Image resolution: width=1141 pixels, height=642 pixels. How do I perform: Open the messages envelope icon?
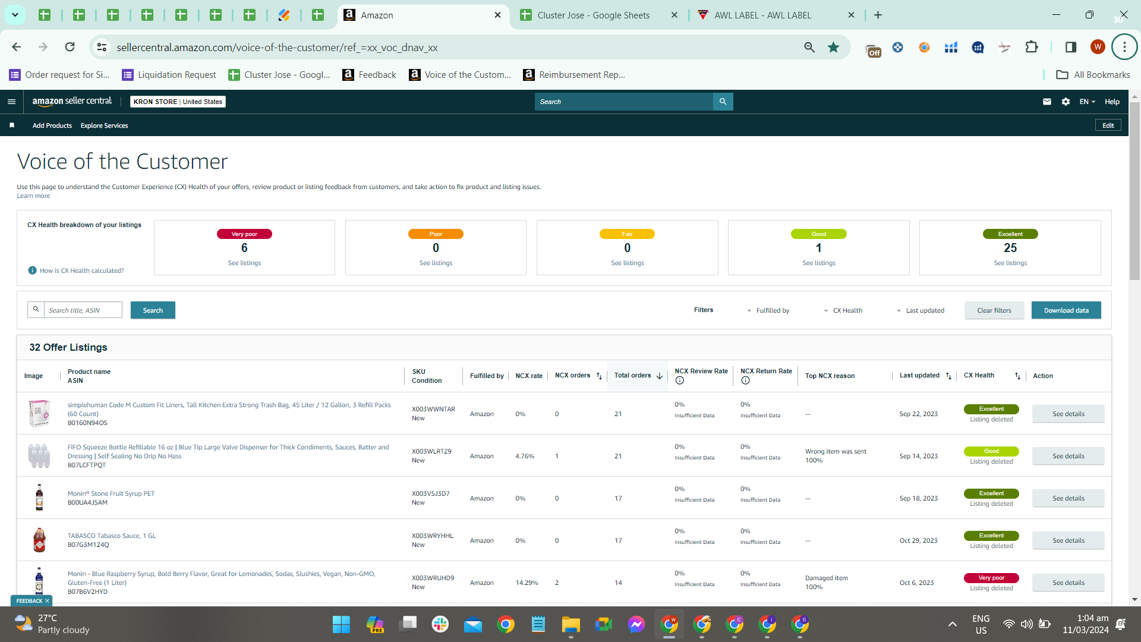pyautogui.click(x=1047, y=102)
